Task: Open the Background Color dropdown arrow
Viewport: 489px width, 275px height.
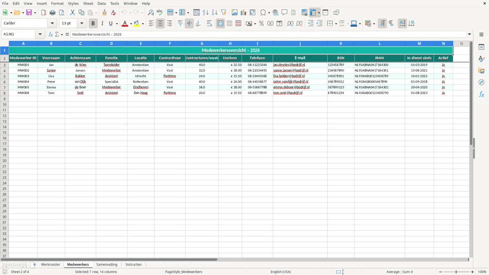Action: click(x=143, y=24)
